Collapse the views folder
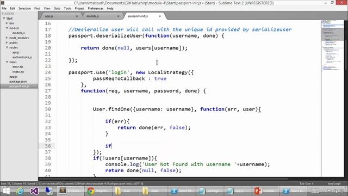 7,62
